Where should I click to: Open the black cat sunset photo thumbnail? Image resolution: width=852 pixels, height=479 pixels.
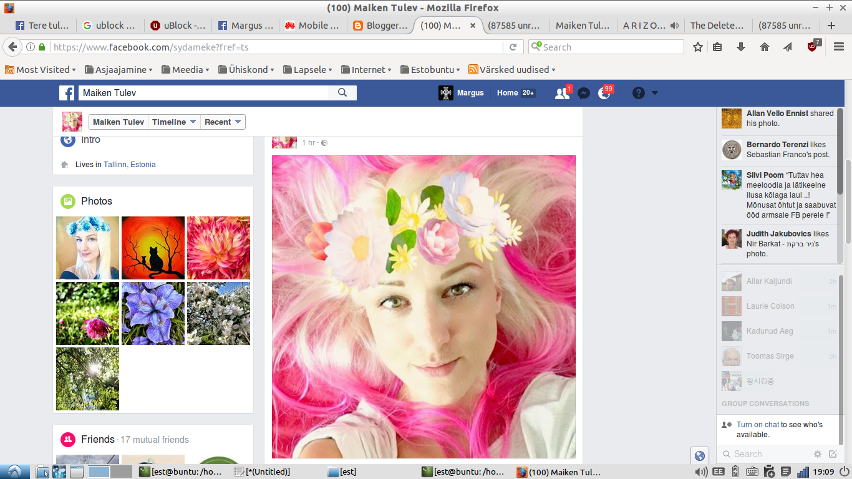tap(153, 248)
